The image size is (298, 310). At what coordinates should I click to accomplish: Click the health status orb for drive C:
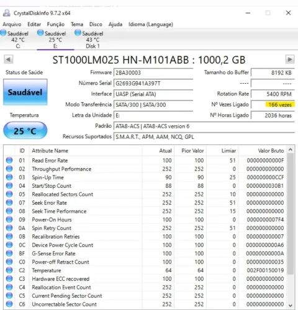click(3, 33)
